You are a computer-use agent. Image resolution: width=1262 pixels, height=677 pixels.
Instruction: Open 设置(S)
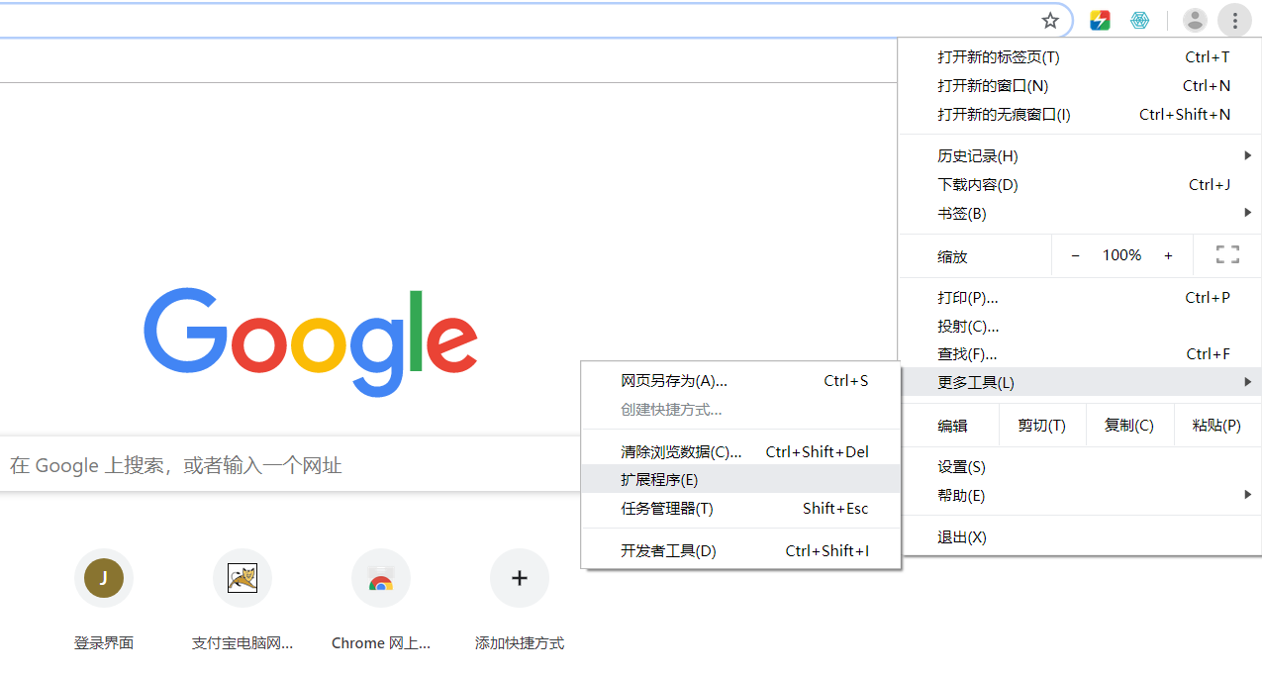tap(1080, 467)
